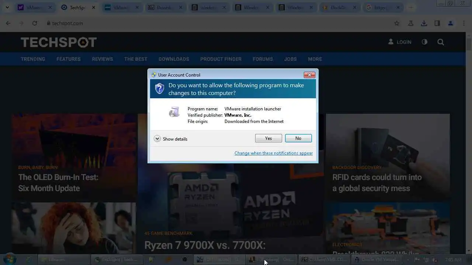Toggle Chrome side panel icon
472x265 pixels.
(x=437, y=23)
